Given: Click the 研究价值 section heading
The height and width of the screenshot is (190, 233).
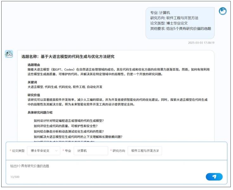Looking at the screenshot, I should coord(35,95).
